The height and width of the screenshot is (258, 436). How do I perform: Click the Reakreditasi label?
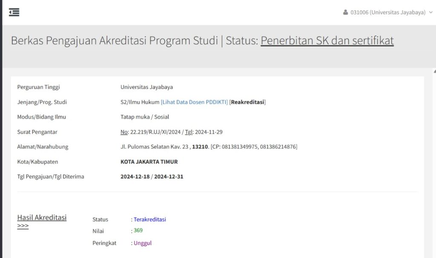247,102
